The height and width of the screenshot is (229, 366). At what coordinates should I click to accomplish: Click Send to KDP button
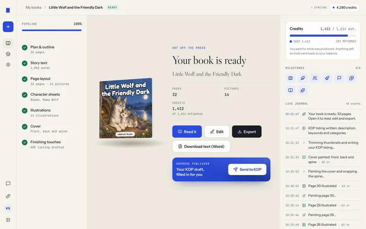coord(247,169)
